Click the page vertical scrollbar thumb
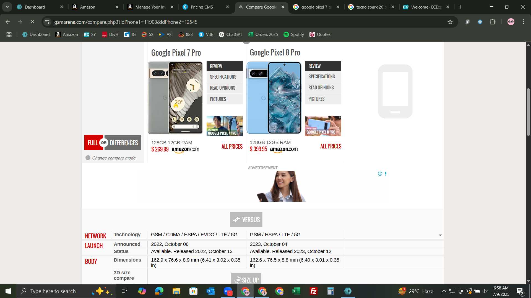This screenshot has height=298, width=531. pyautogui.click(x=528, y=112)
